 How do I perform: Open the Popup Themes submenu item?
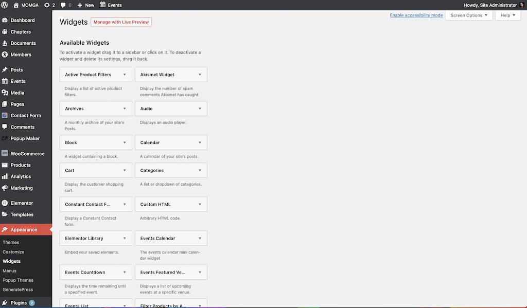[x=18, y=280]
